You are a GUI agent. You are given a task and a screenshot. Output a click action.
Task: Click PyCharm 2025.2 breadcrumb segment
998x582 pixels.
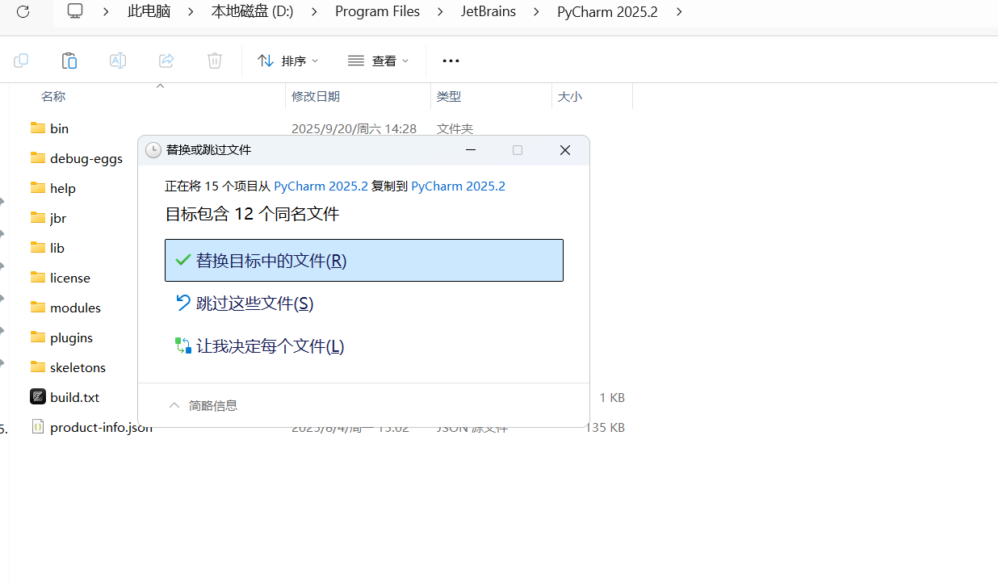coord(607,11)
